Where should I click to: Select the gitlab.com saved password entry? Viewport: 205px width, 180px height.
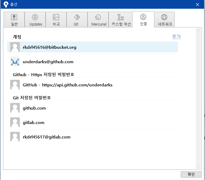coord(93,123)
